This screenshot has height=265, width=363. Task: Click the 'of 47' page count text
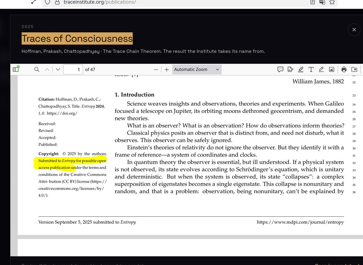coord(90,69)
